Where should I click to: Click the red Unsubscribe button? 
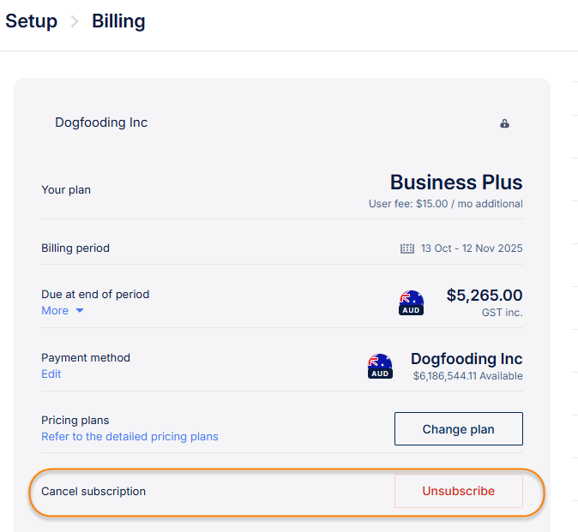pos(458,491)
